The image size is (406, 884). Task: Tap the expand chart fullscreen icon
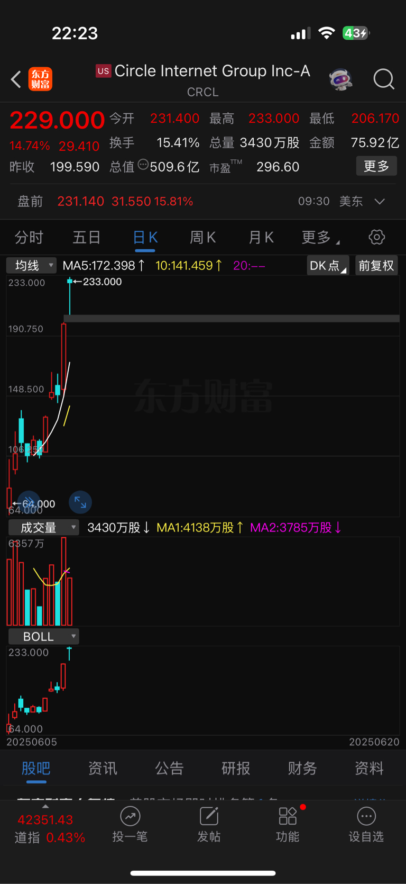pos(80,502)
